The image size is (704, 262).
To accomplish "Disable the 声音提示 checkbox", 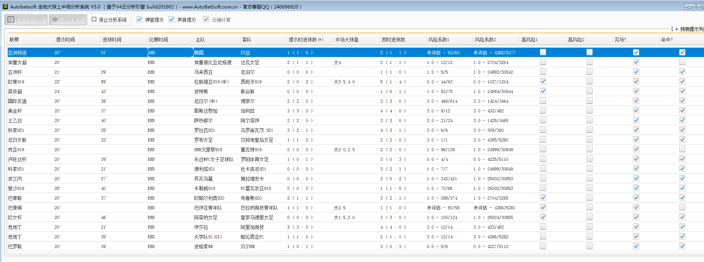I will pyautogui.click(x=171, y=19).
